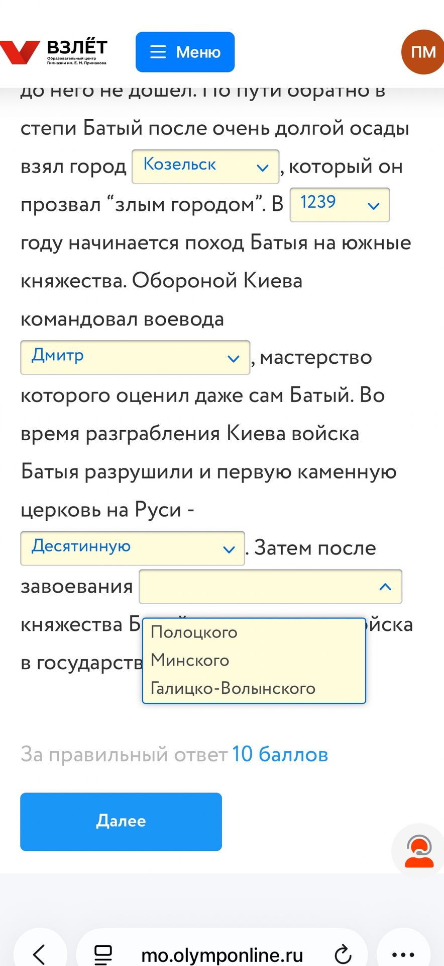
Task: Tap the mo.olymponline.ru address field
Action: 222,954
